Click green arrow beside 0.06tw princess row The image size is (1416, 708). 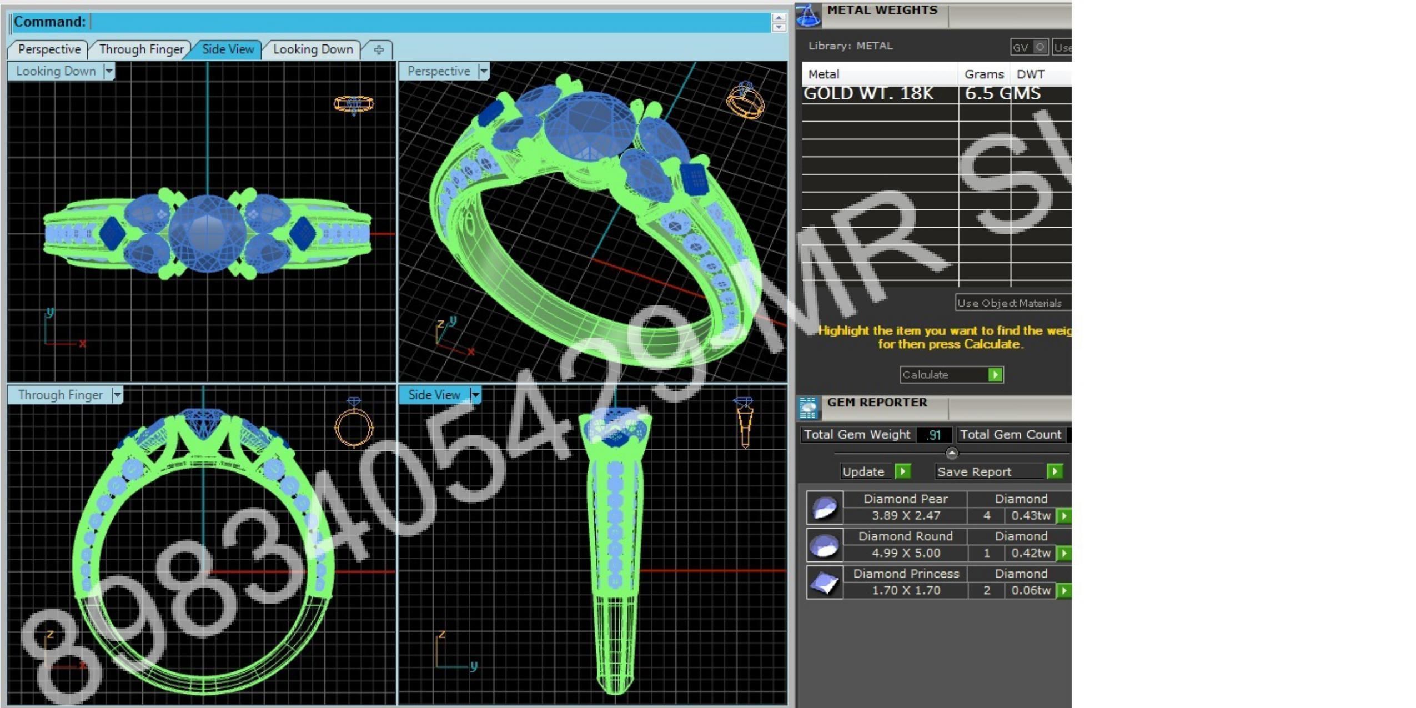1064,590
